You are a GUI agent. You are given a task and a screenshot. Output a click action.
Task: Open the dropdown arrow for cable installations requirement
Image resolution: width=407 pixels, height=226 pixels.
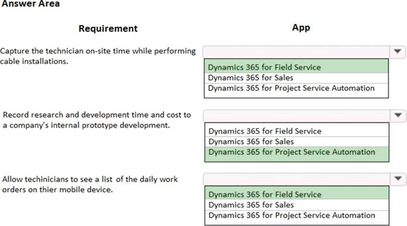tap(397, 51)
